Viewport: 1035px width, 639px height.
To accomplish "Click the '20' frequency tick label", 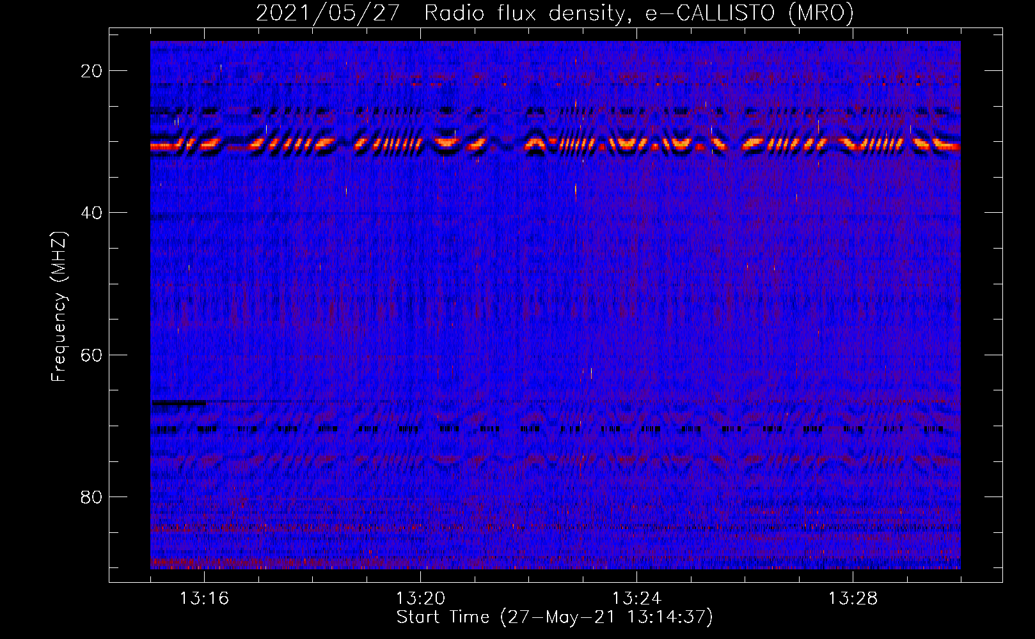I will pos(91,71).
